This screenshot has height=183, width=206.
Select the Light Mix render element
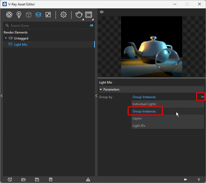click(49, 44)
